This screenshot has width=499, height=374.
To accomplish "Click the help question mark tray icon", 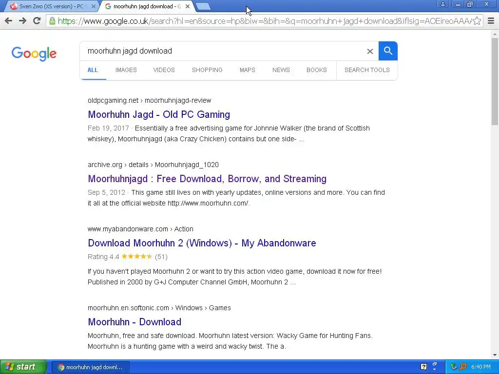I will tap(423, 367).
